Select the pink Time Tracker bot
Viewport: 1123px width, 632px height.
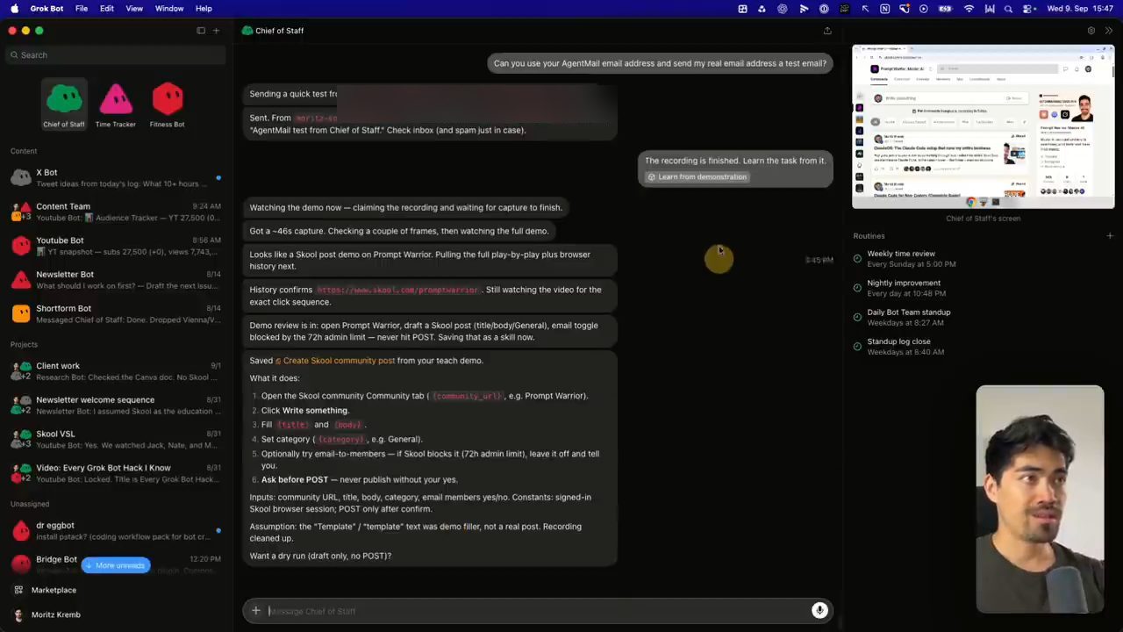(x=116, y=99)
